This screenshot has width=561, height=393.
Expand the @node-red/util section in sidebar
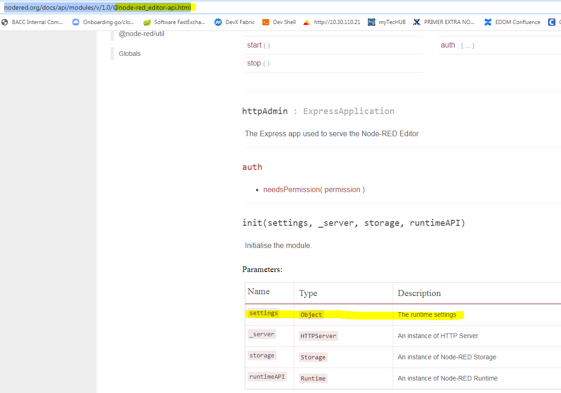(x=141, y=33)
